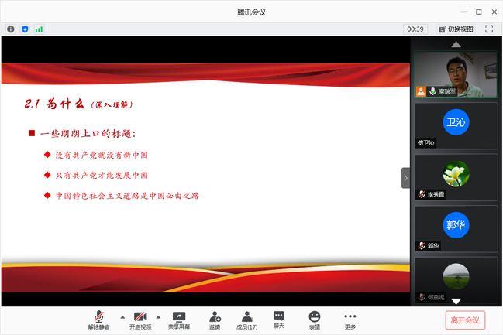This screenshot has width=503, height=335.
Task: Click the blue security shield icon
Action: pyautogui.click(x=25, y=29)
